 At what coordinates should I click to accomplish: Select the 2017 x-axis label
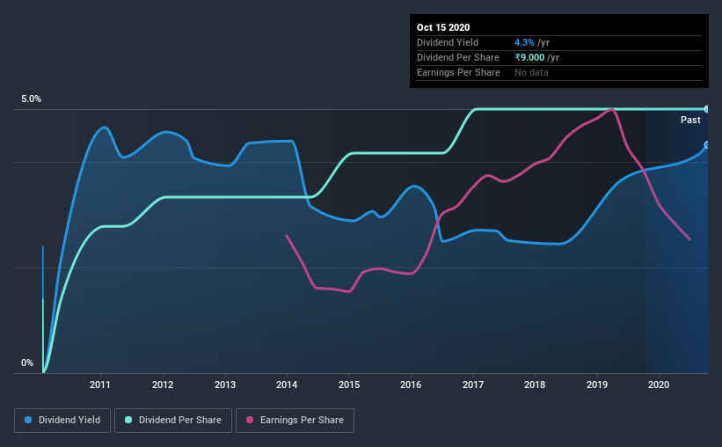[x=473, y=385]
